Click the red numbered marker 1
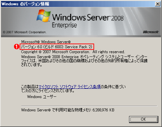This screenshot has height=127, width=162. pos(17,47)
